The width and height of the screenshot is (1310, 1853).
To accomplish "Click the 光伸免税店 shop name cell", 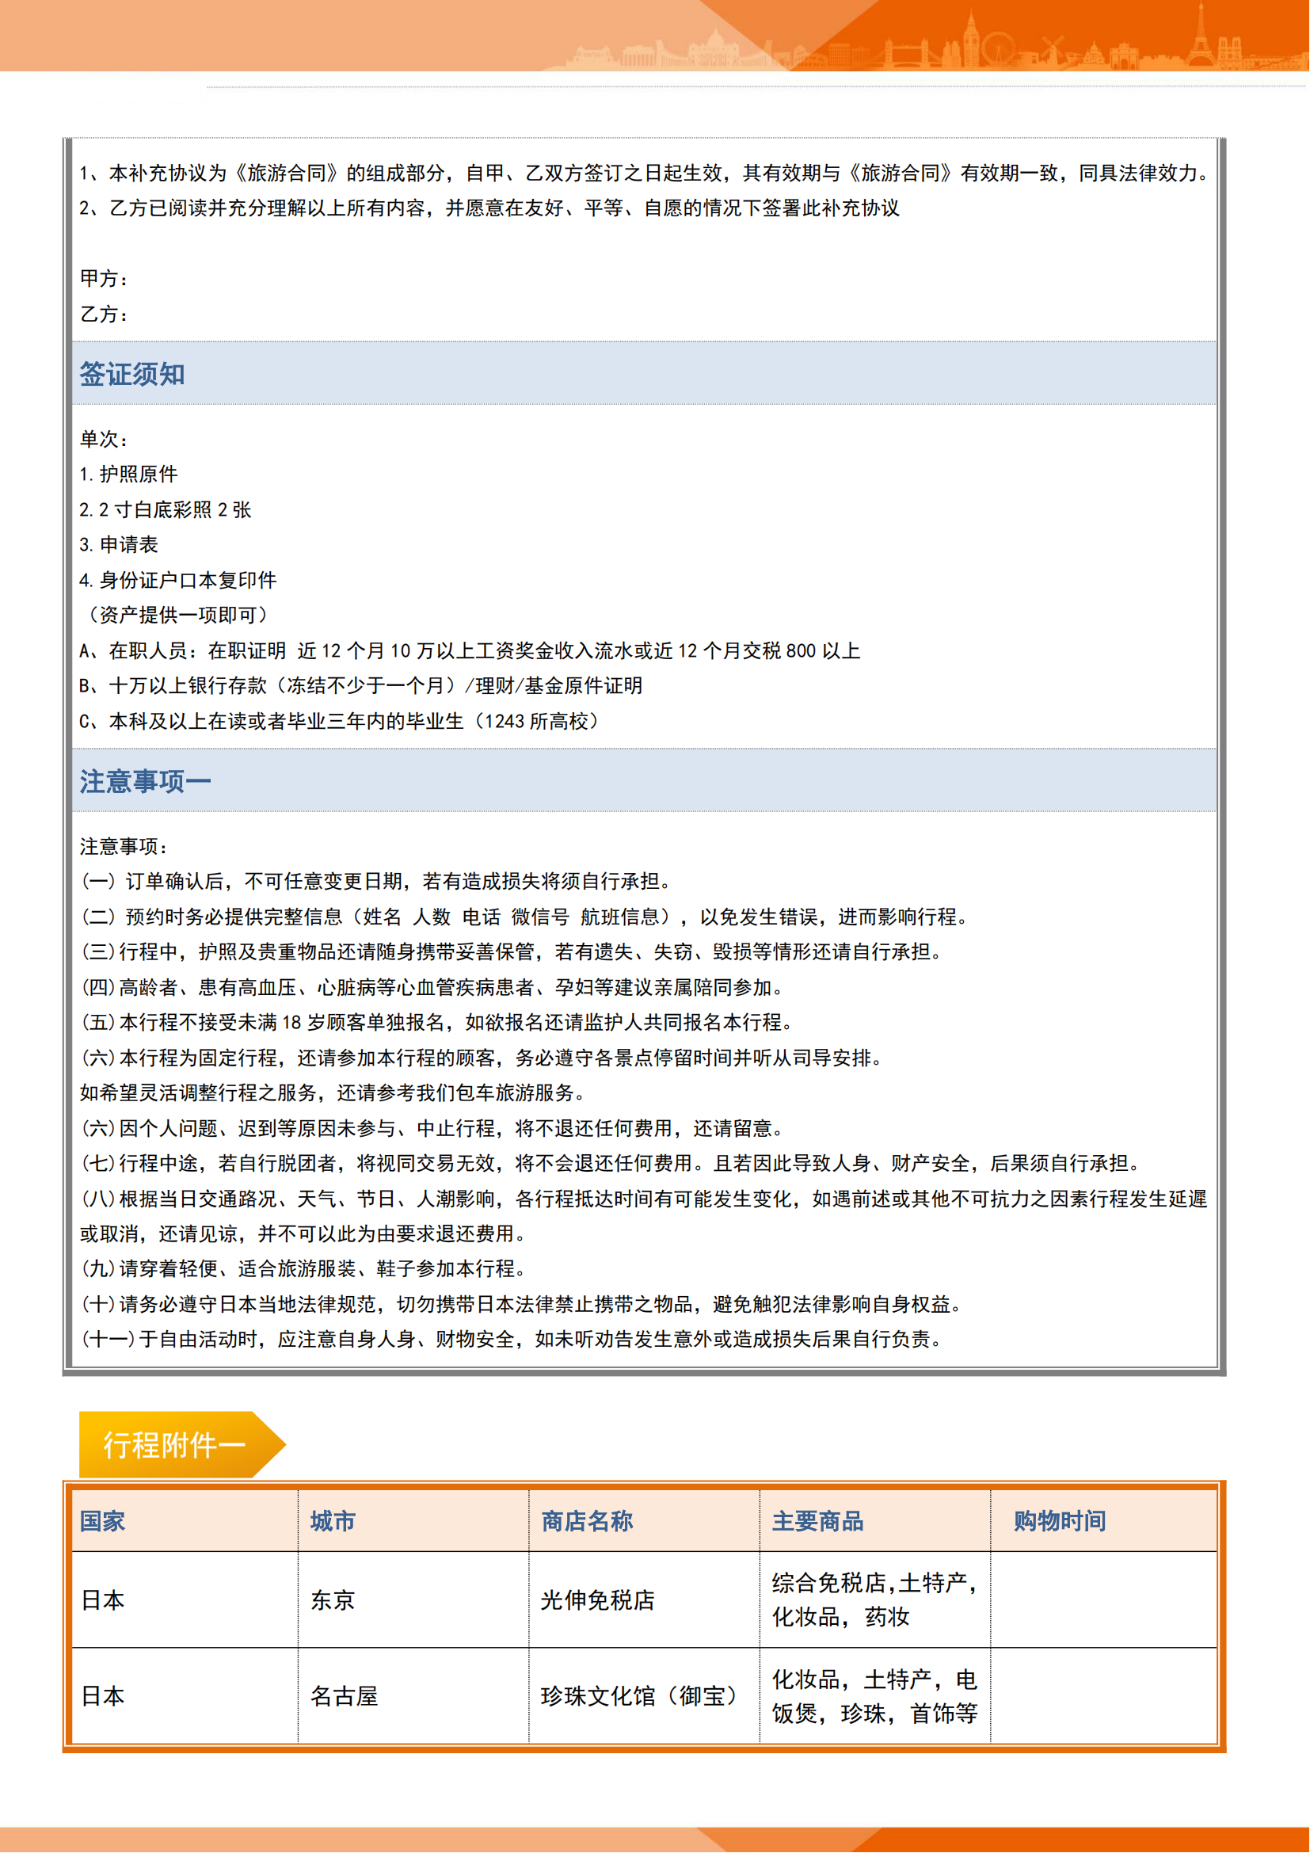I will (597, 1600).
